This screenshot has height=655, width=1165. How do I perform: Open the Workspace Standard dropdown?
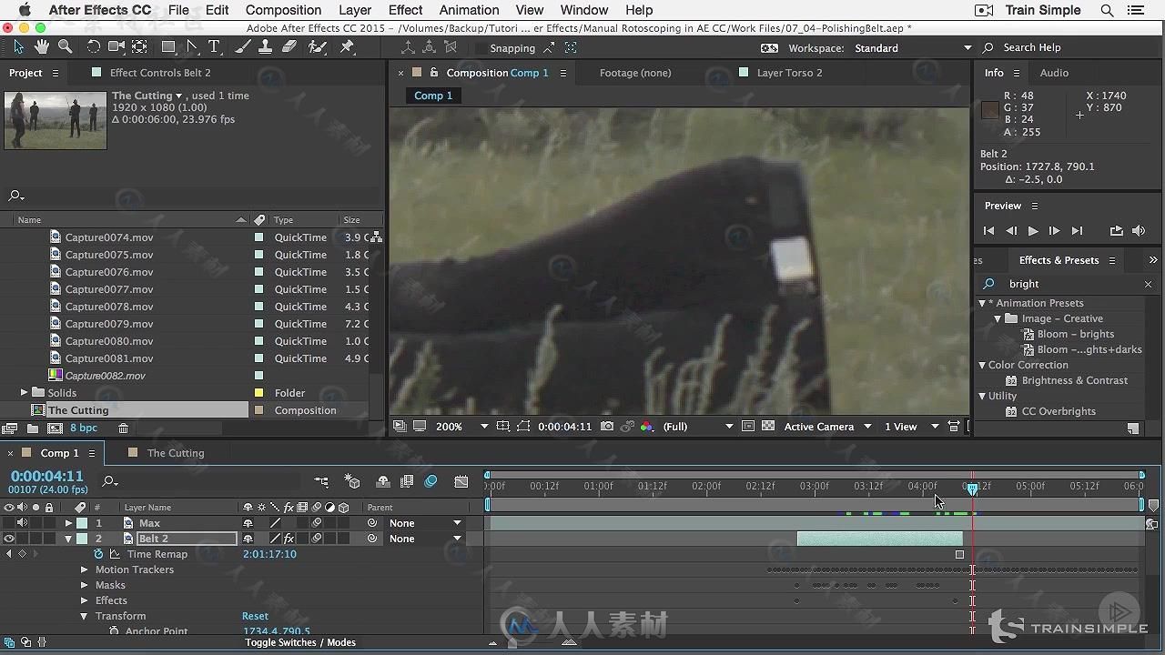(914, 48)
